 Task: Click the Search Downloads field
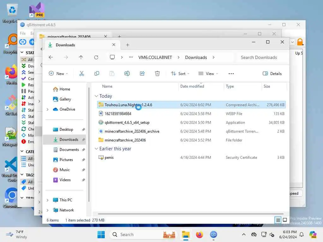point(261,57)
